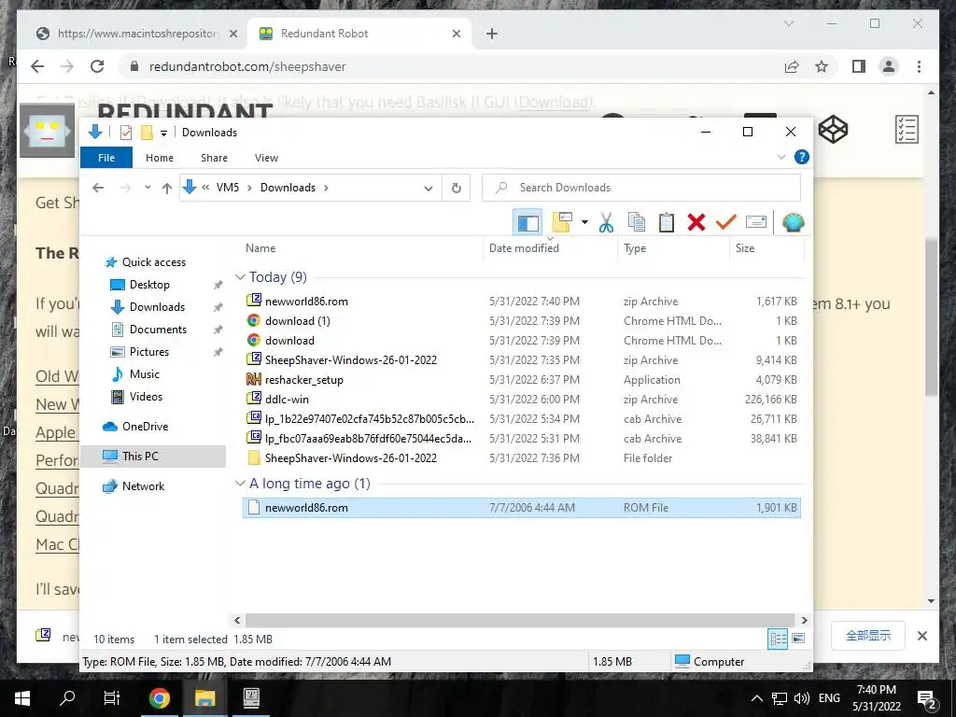The width and height of the screenshot is (956, 717).
Task: Click the 全部显示 button in downloads bar
Action: pyautogui.click(x=867, y=635)
